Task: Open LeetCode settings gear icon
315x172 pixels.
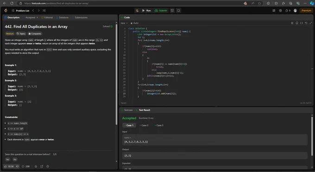Action: 280,11
